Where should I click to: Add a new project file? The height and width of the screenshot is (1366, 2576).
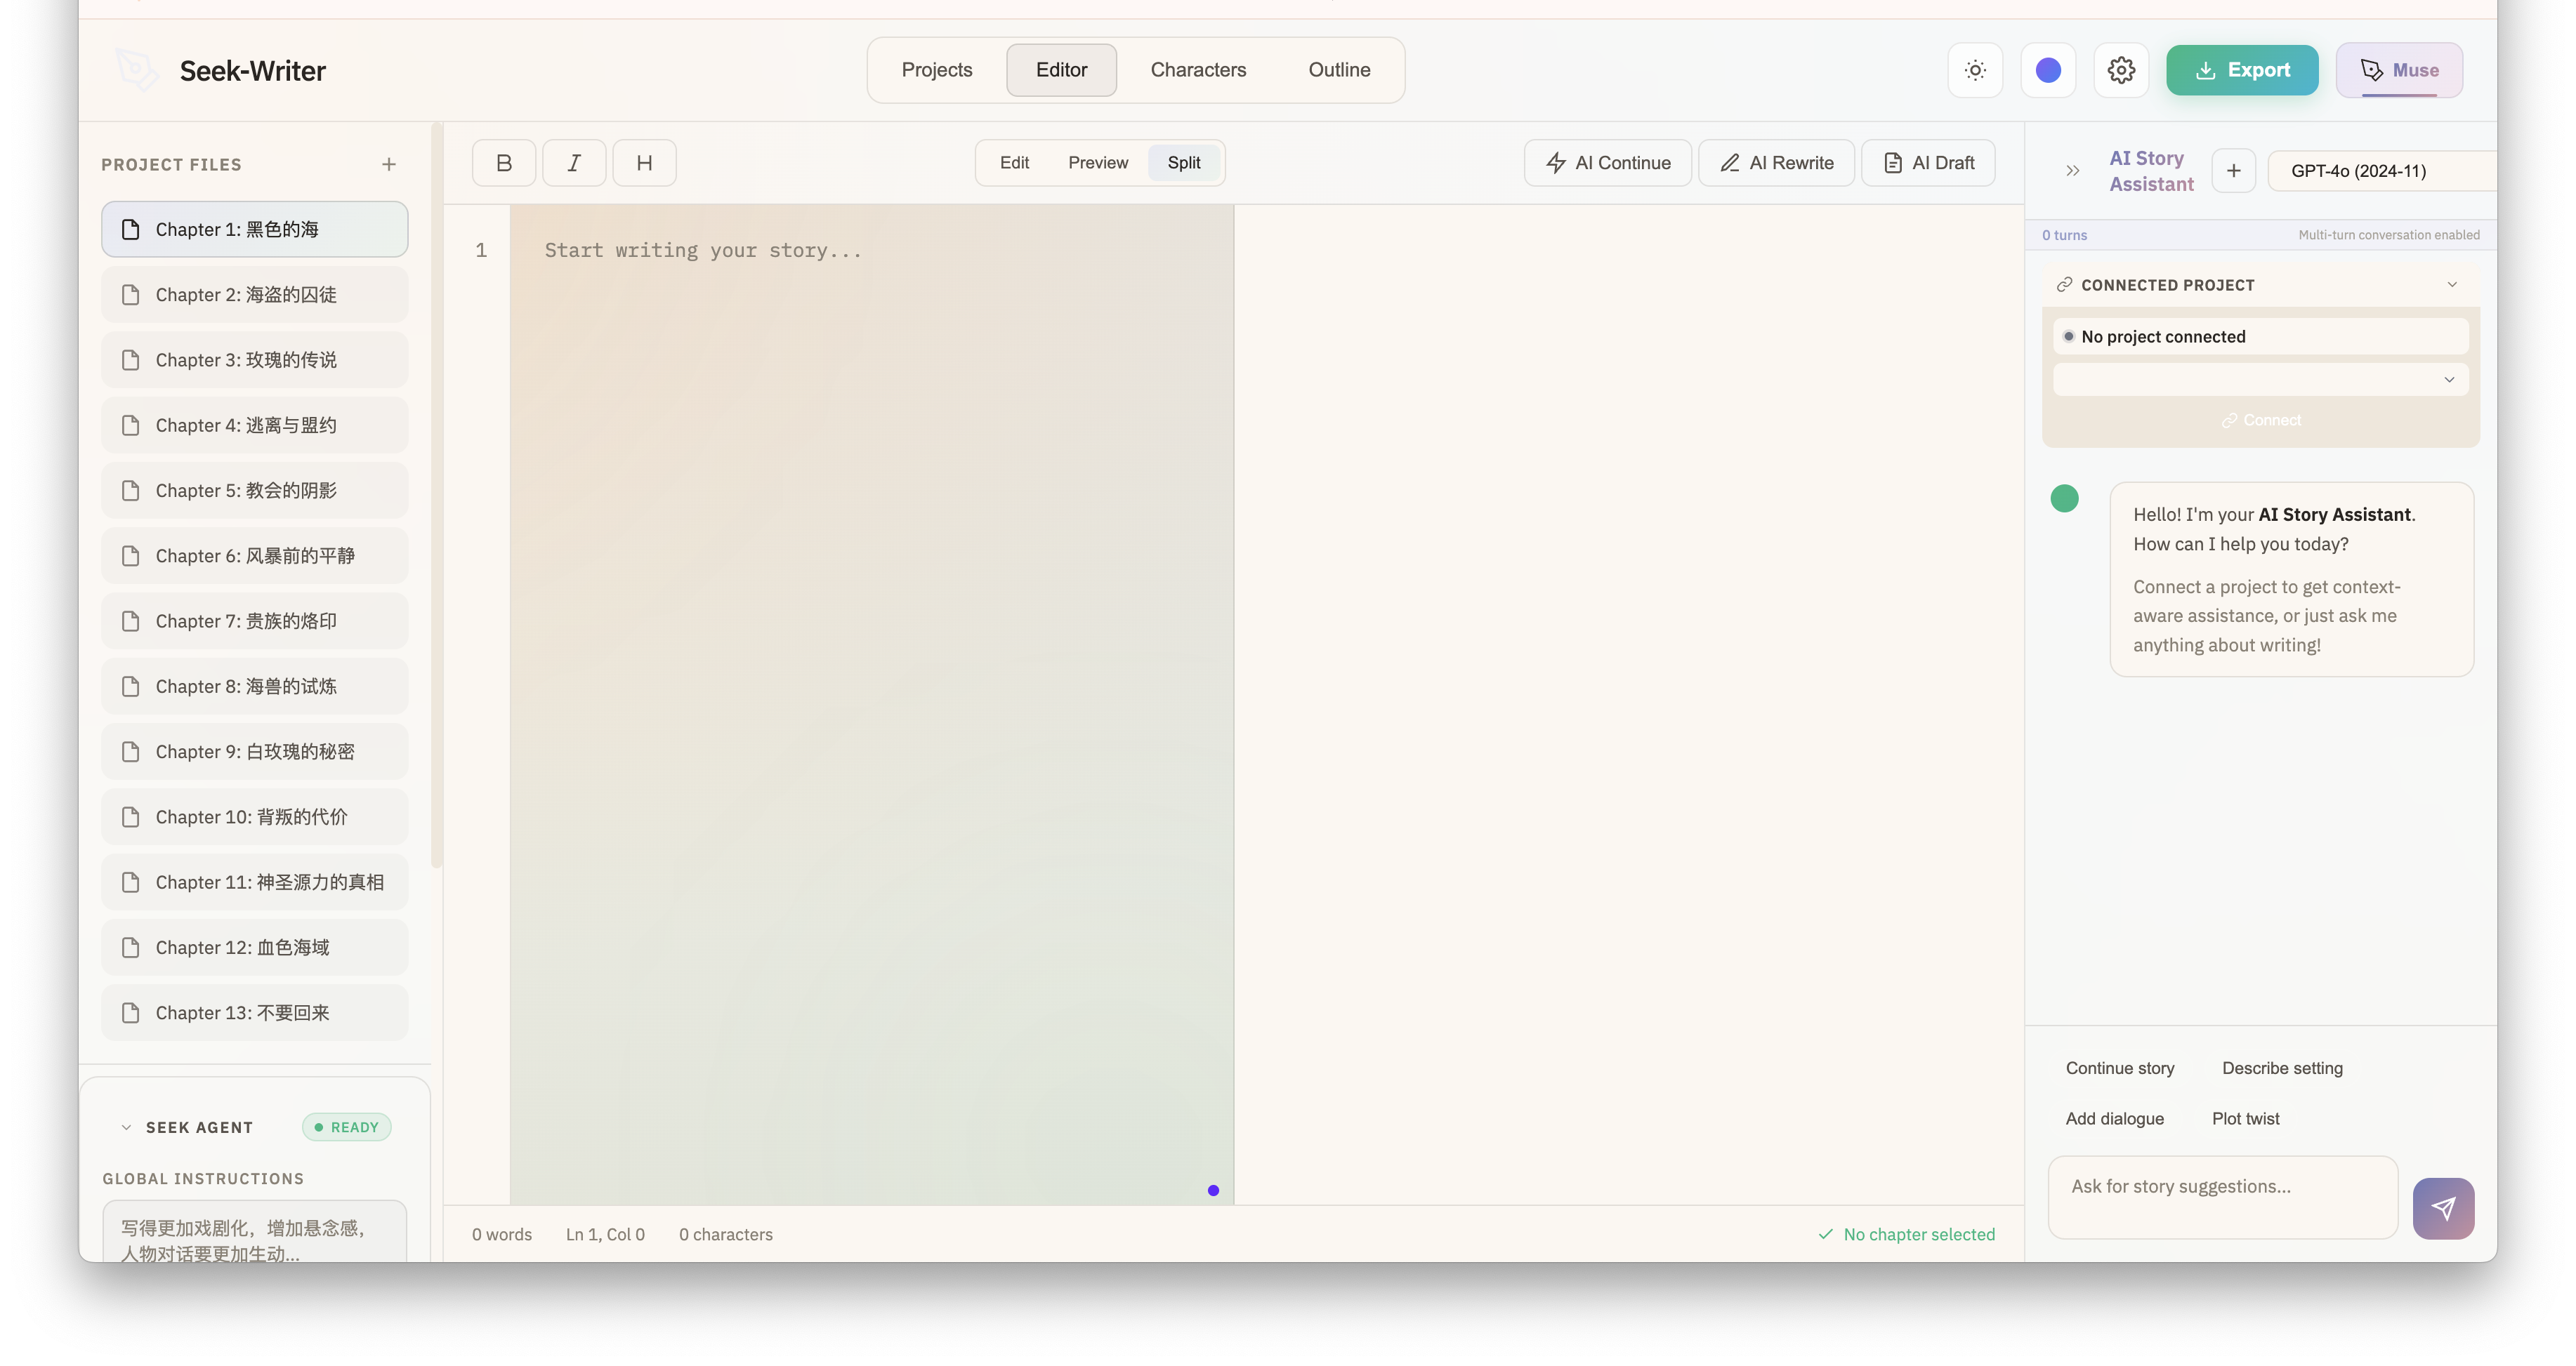point(389,164)
